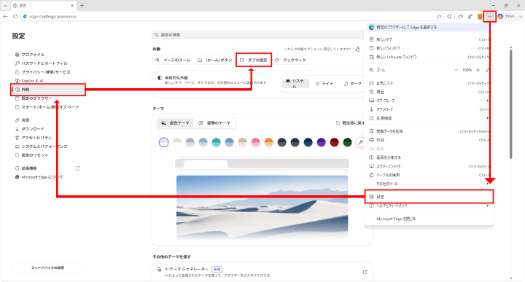The height and width of the screenshot is (282, 525).
Task: Choose スクリーンショット menu item
Action: click(429, 166)
